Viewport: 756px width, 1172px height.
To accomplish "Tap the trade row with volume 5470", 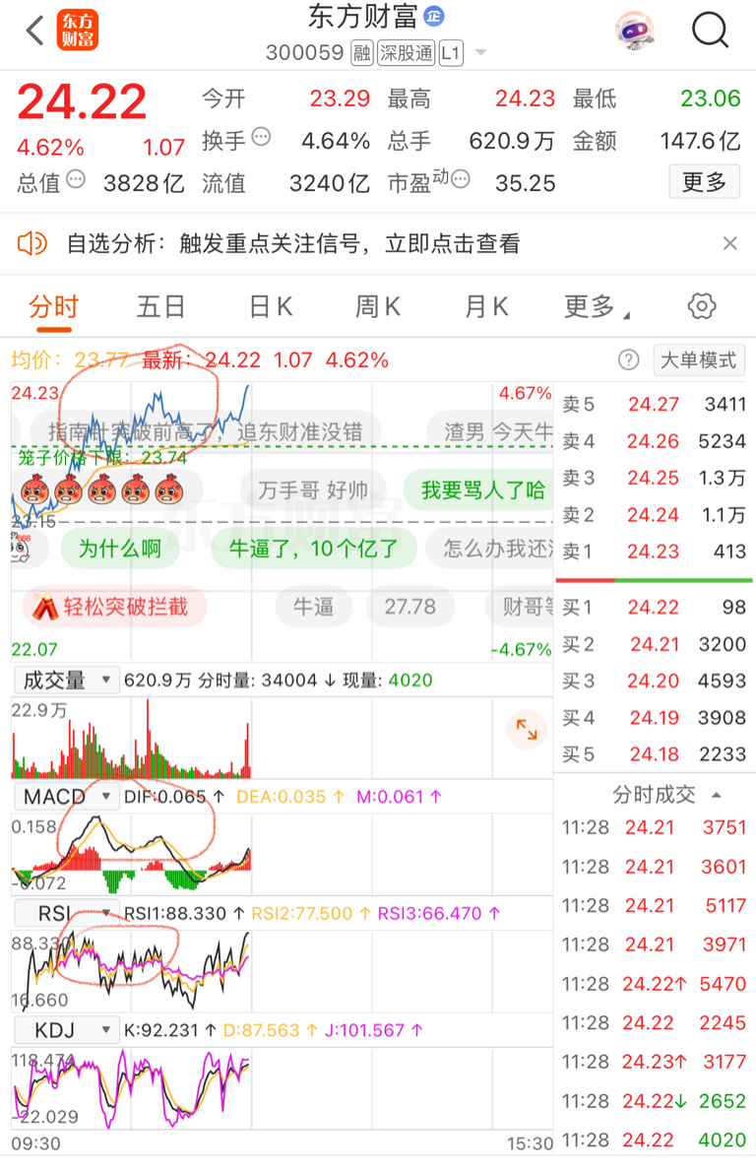I will (x=654, y=984).
